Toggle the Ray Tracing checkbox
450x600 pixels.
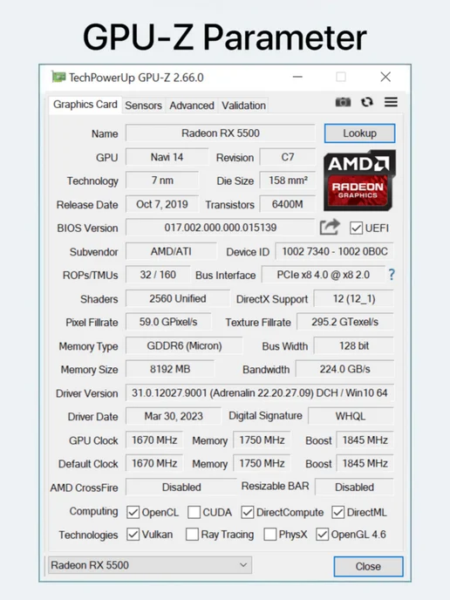click(192, 535)
